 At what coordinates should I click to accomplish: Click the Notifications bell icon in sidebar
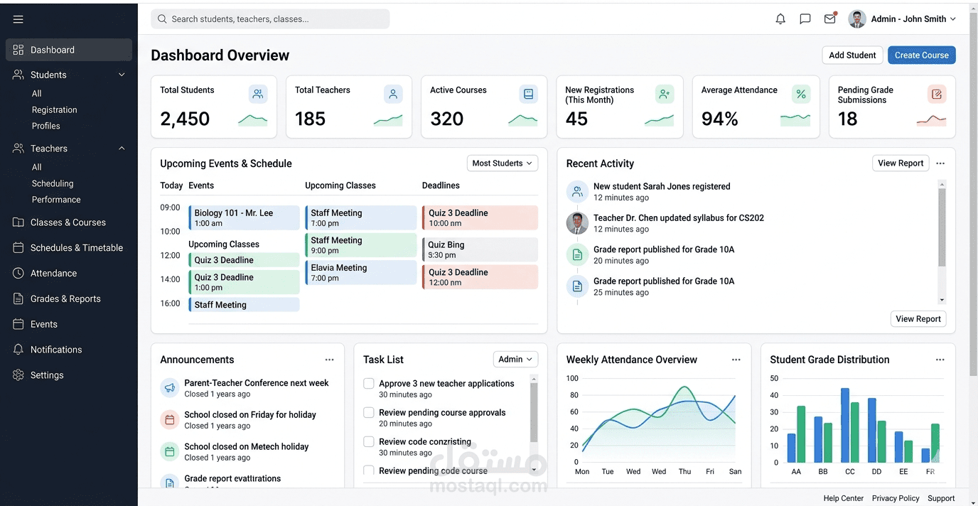[x=18, y=350]
